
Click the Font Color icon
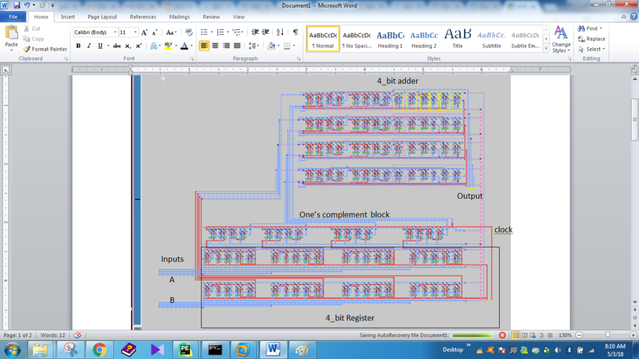(185, 46)
